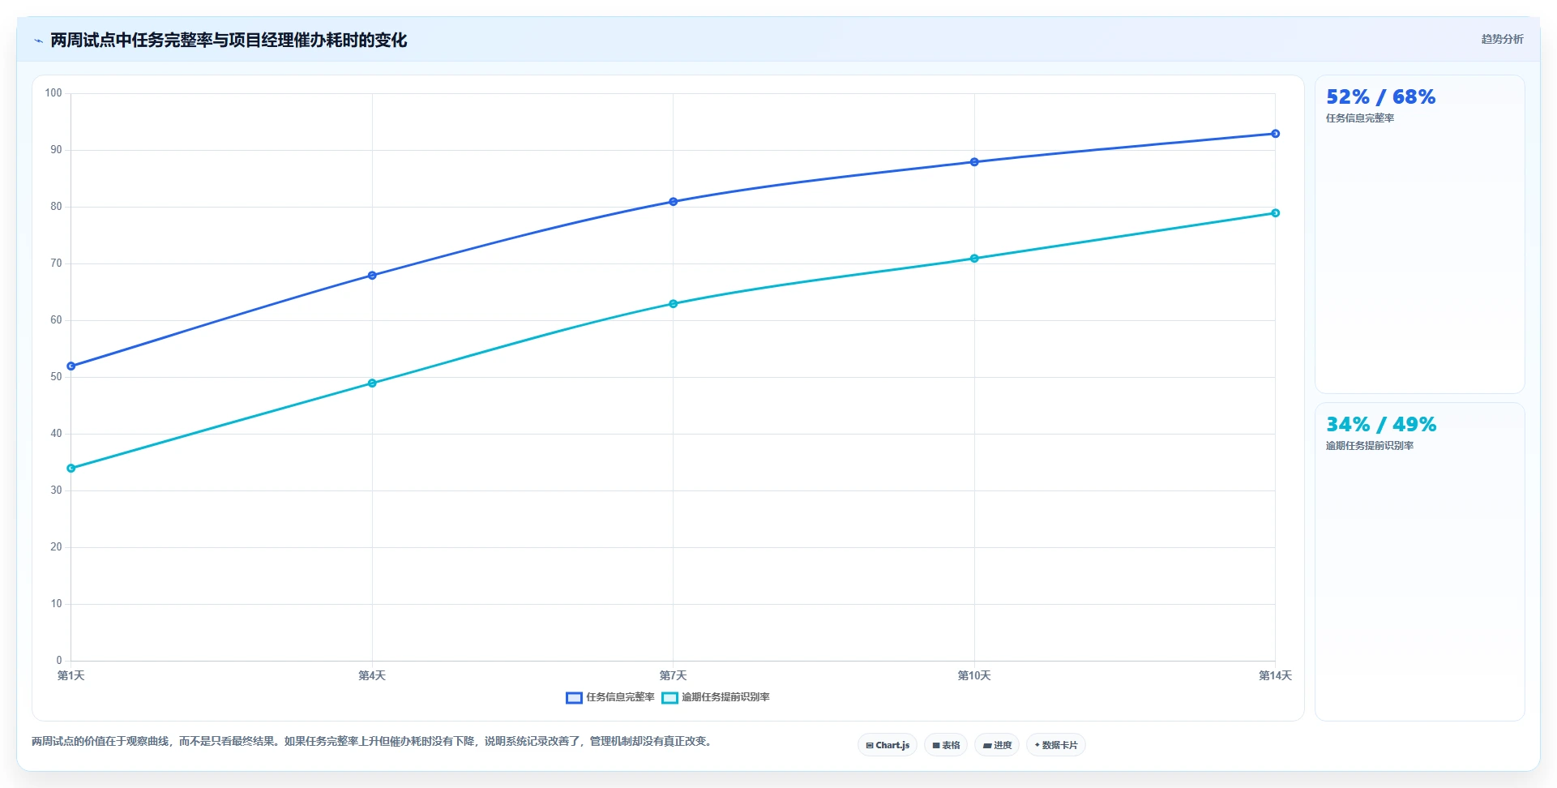The width and height of the screenshot is (1557, 788).
Task: Select the cyan data point at 第14天
Action: pos(1276,213)
